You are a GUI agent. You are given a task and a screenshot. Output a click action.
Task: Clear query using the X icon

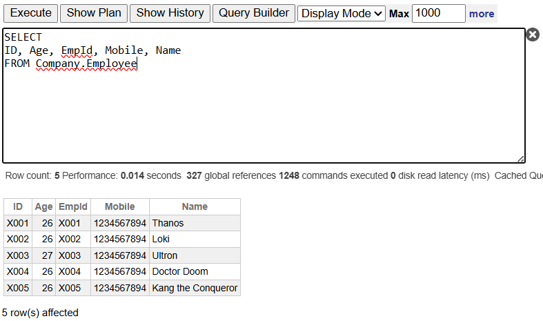tap(533, 35)
